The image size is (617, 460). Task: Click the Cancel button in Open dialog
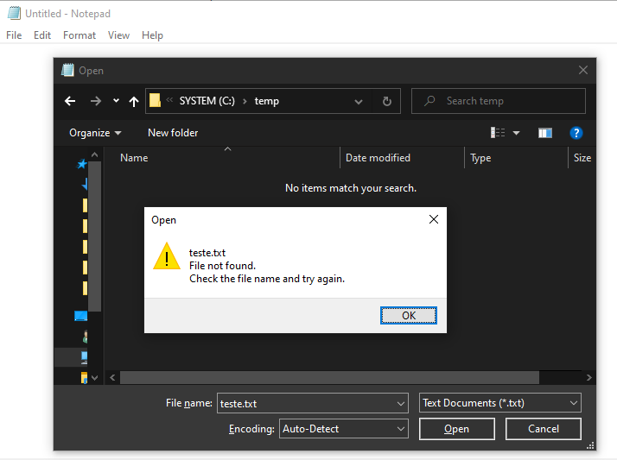click(543, 429)
